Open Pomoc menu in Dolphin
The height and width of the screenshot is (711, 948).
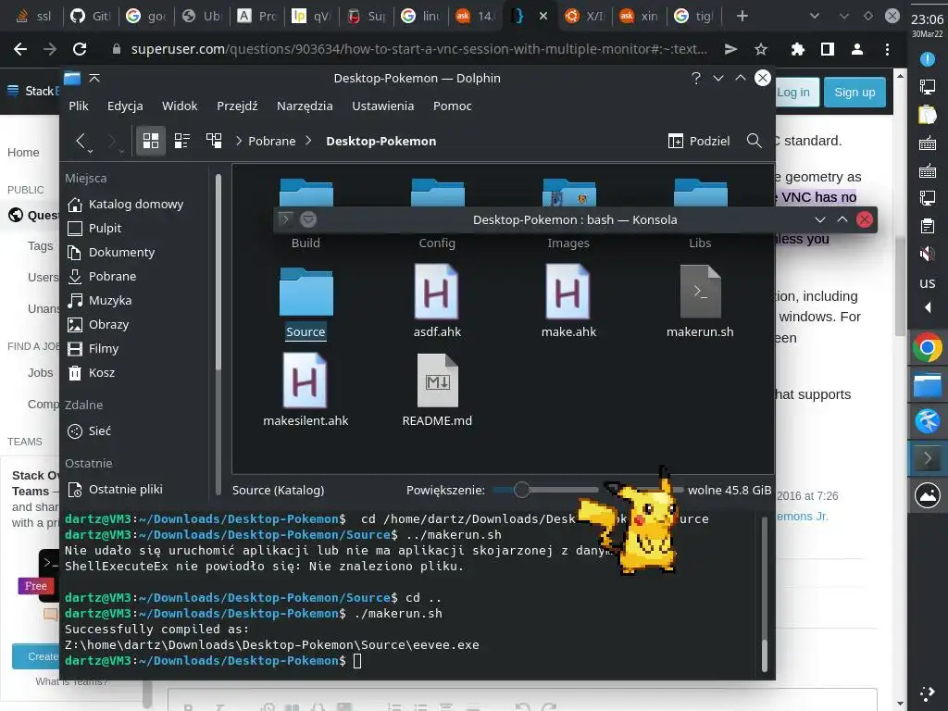point(452,106)
